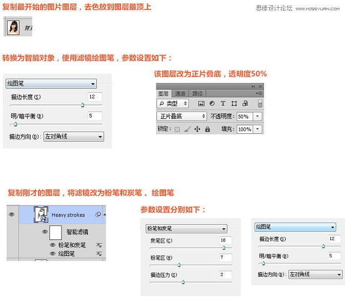Collapse panel double-arrow icon in layers panel
This screenshot has height=300, width=345.
coord(253,87)
